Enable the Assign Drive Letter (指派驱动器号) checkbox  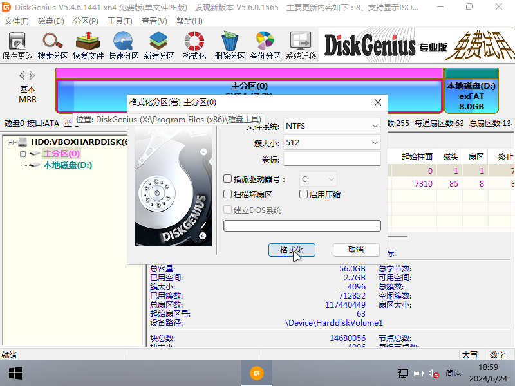tap(227, 179)
